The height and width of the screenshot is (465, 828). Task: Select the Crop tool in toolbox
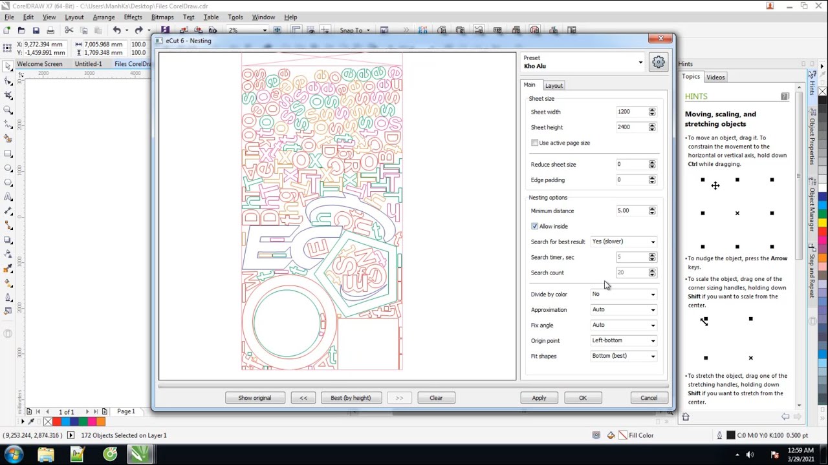tap(8, 96)
